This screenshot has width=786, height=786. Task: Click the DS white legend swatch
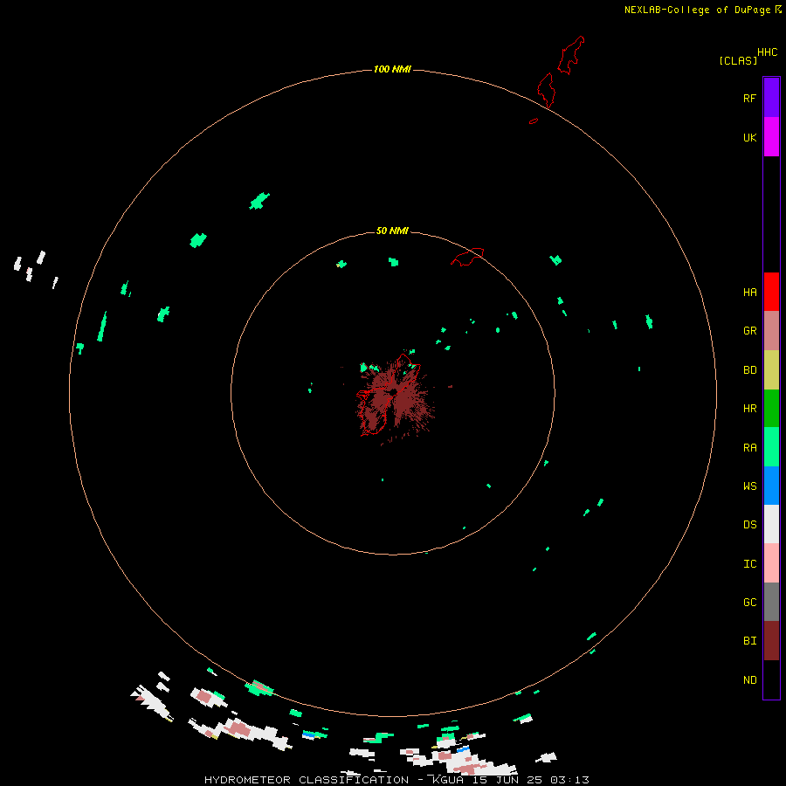(771, 524)
